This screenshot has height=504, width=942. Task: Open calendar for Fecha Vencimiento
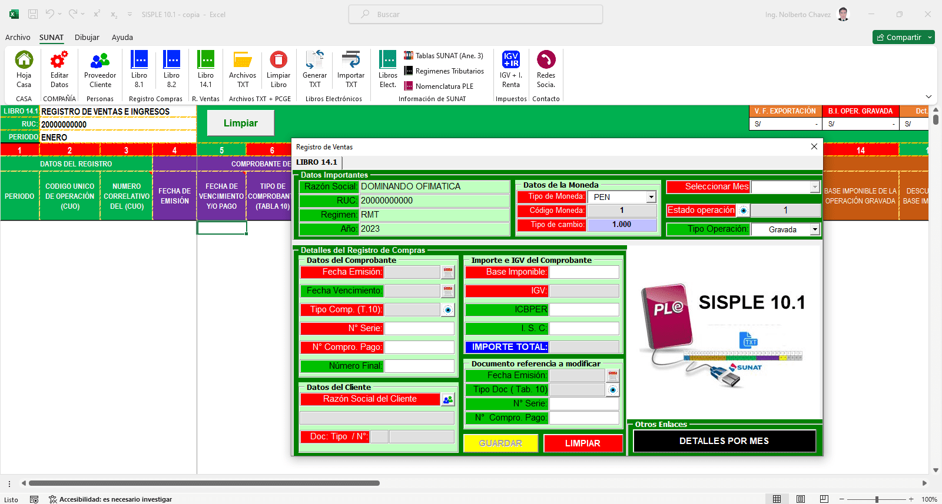[x=448, y=291]
